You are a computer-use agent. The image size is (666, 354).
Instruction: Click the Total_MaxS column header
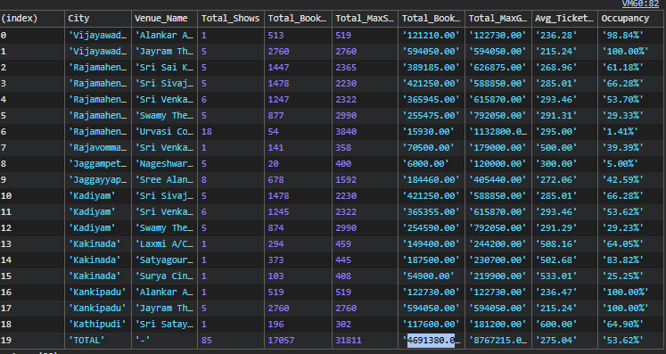pos(365,19)
